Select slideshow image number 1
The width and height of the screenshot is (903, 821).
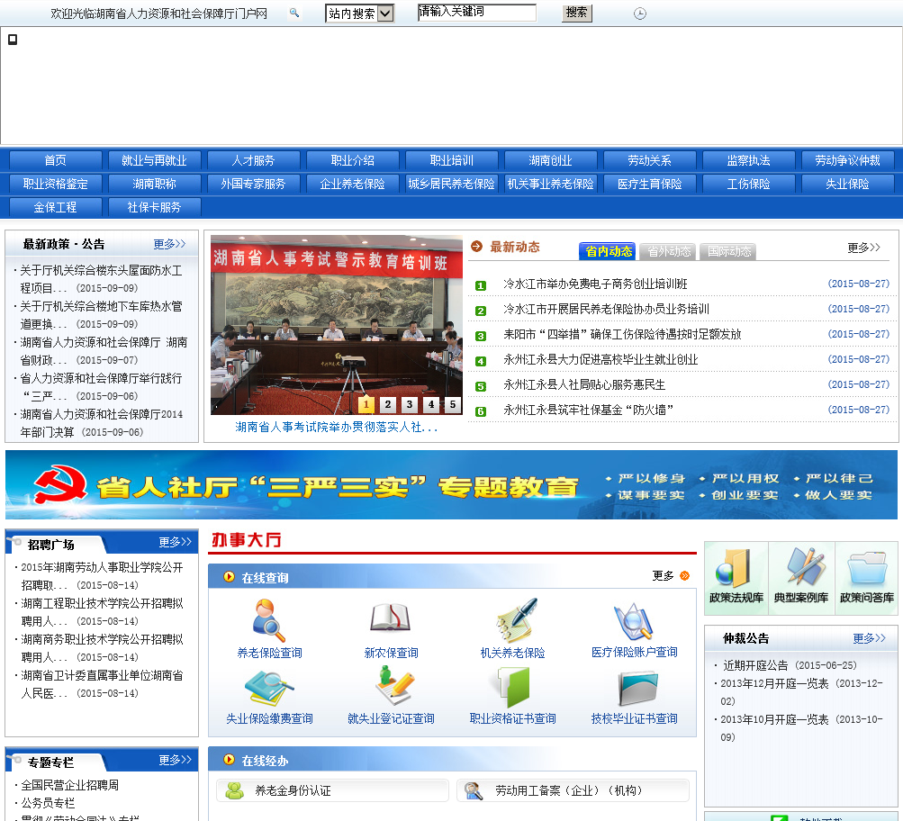point(366,404)
